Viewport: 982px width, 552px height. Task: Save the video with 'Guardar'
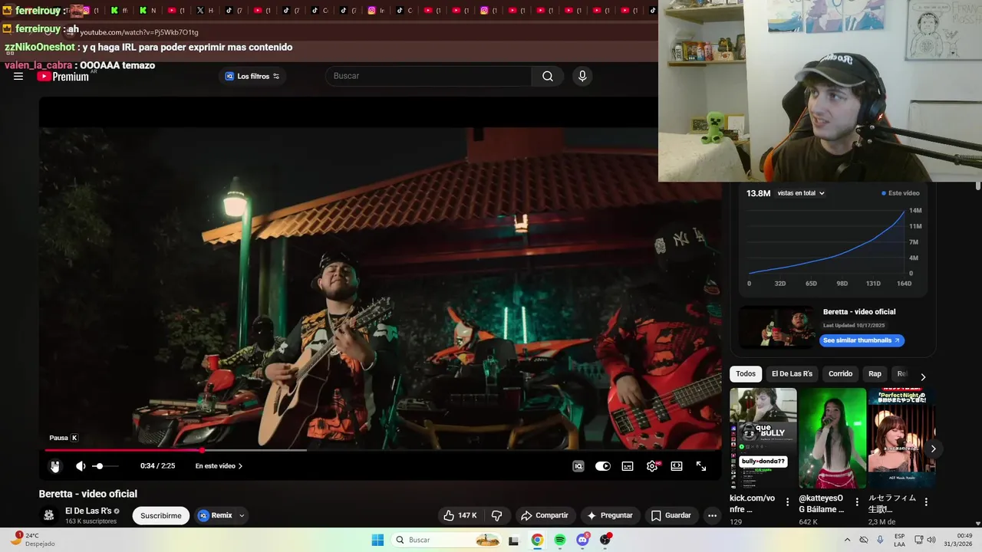coord(671,515)
